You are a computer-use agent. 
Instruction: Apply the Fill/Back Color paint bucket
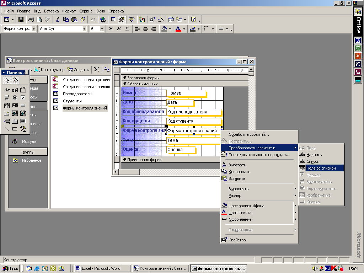pyautogui.click(x=164, y=29)
